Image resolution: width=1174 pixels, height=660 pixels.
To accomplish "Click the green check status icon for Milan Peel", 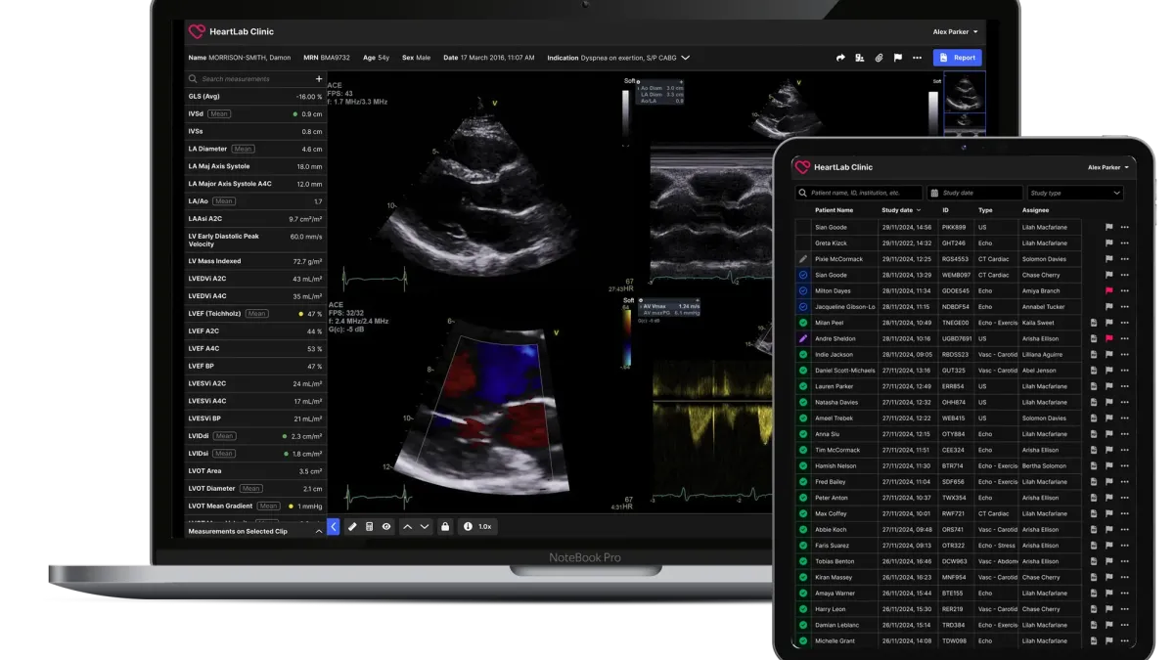I will tap(803, 323).
